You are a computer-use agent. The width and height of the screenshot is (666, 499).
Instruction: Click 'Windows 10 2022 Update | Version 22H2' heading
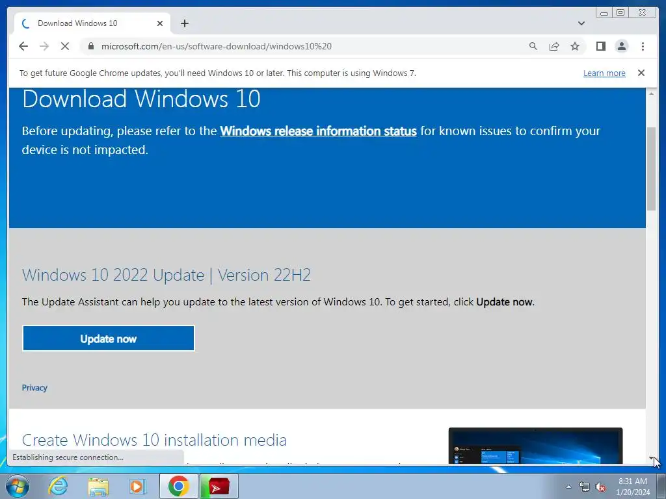click(166, 275)
